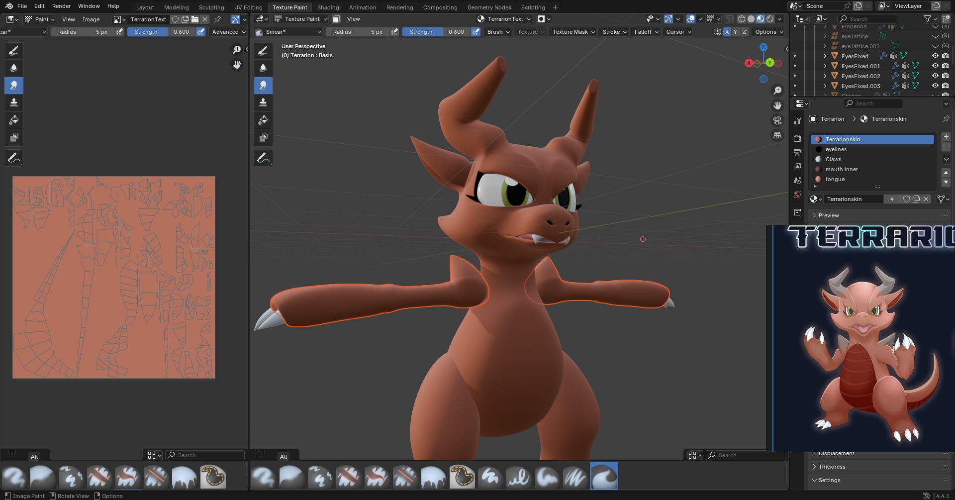Open the World properties tab
Image resolution: width=955 pixels, height=500 pixels.
point(797,195)
